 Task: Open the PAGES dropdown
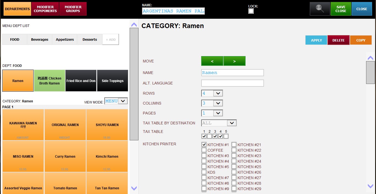point(212,113)
